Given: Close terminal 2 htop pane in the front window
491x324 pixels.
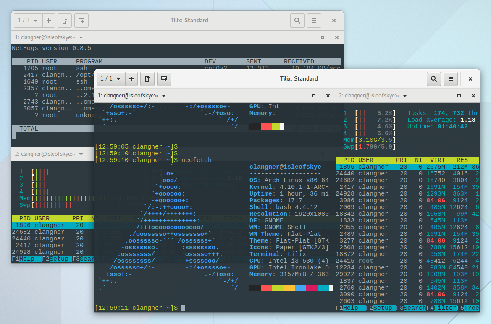Looking at the screenshot, I should [473, 96].
